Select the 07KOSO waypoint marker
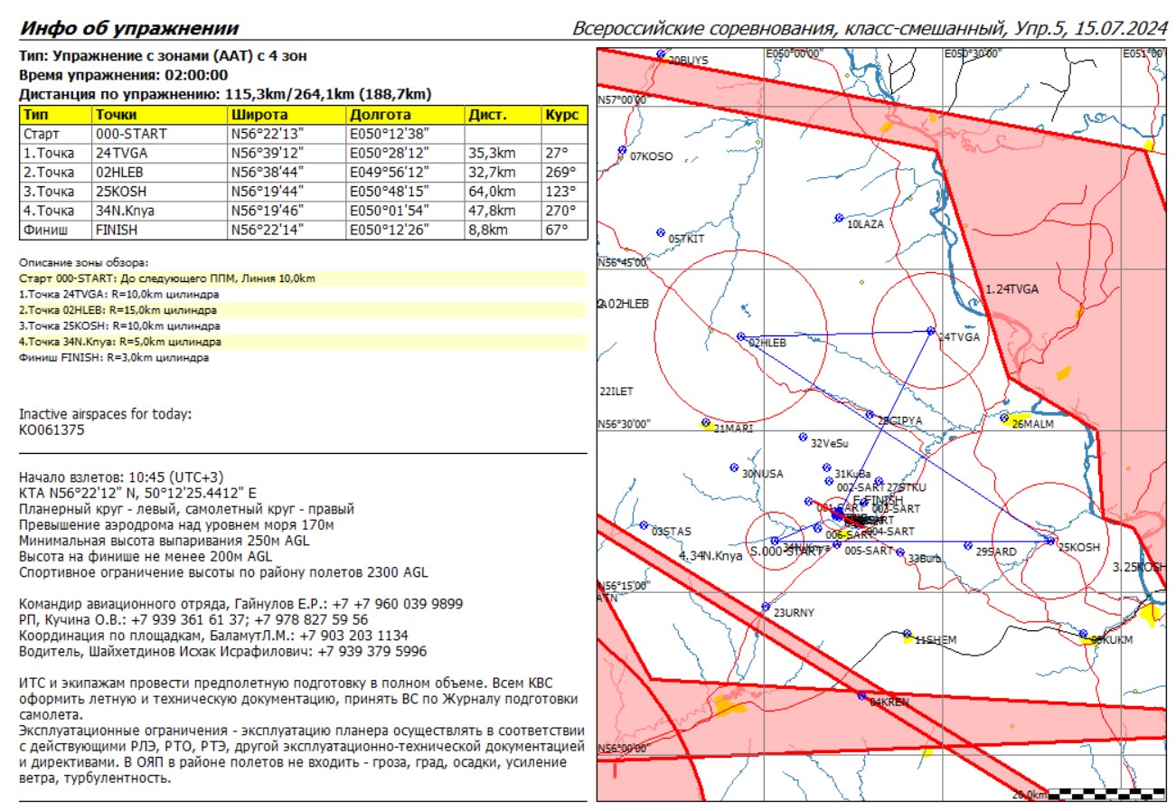This screenshot has height=811, width=1176. 622,150
